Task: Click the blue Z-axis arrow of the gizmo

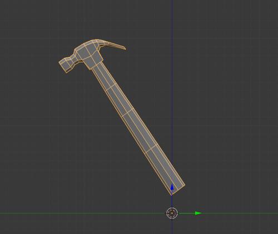Action: tap(172, 187)
